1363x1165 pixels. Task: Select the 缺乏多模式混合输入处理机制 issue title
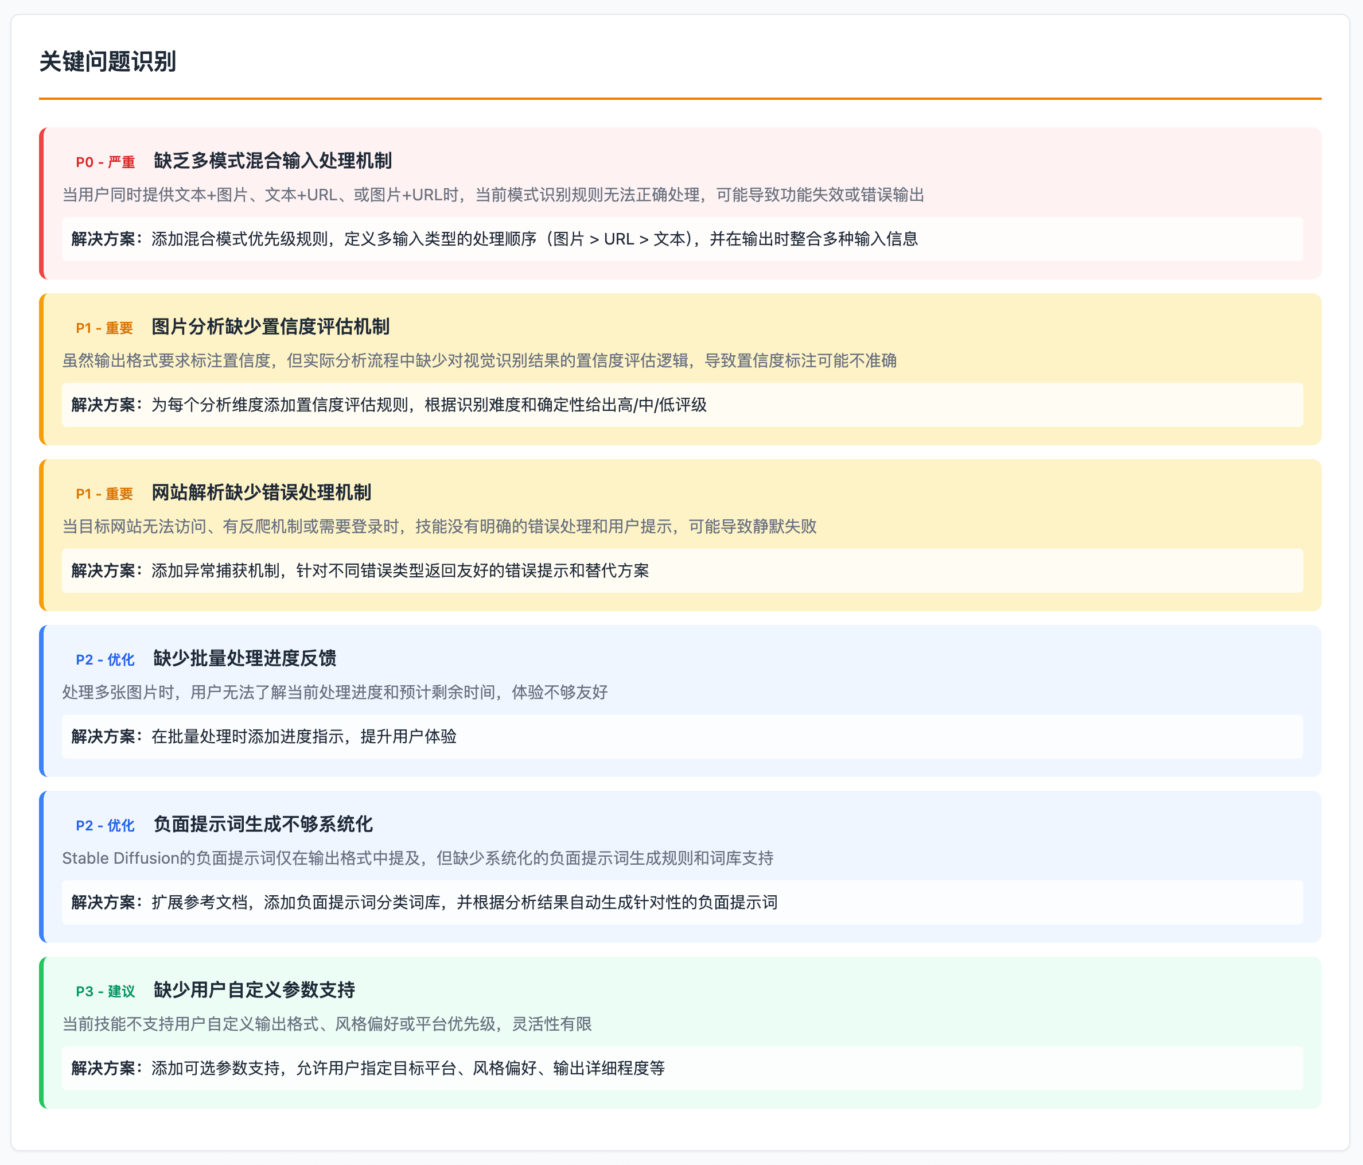point(273,161)
